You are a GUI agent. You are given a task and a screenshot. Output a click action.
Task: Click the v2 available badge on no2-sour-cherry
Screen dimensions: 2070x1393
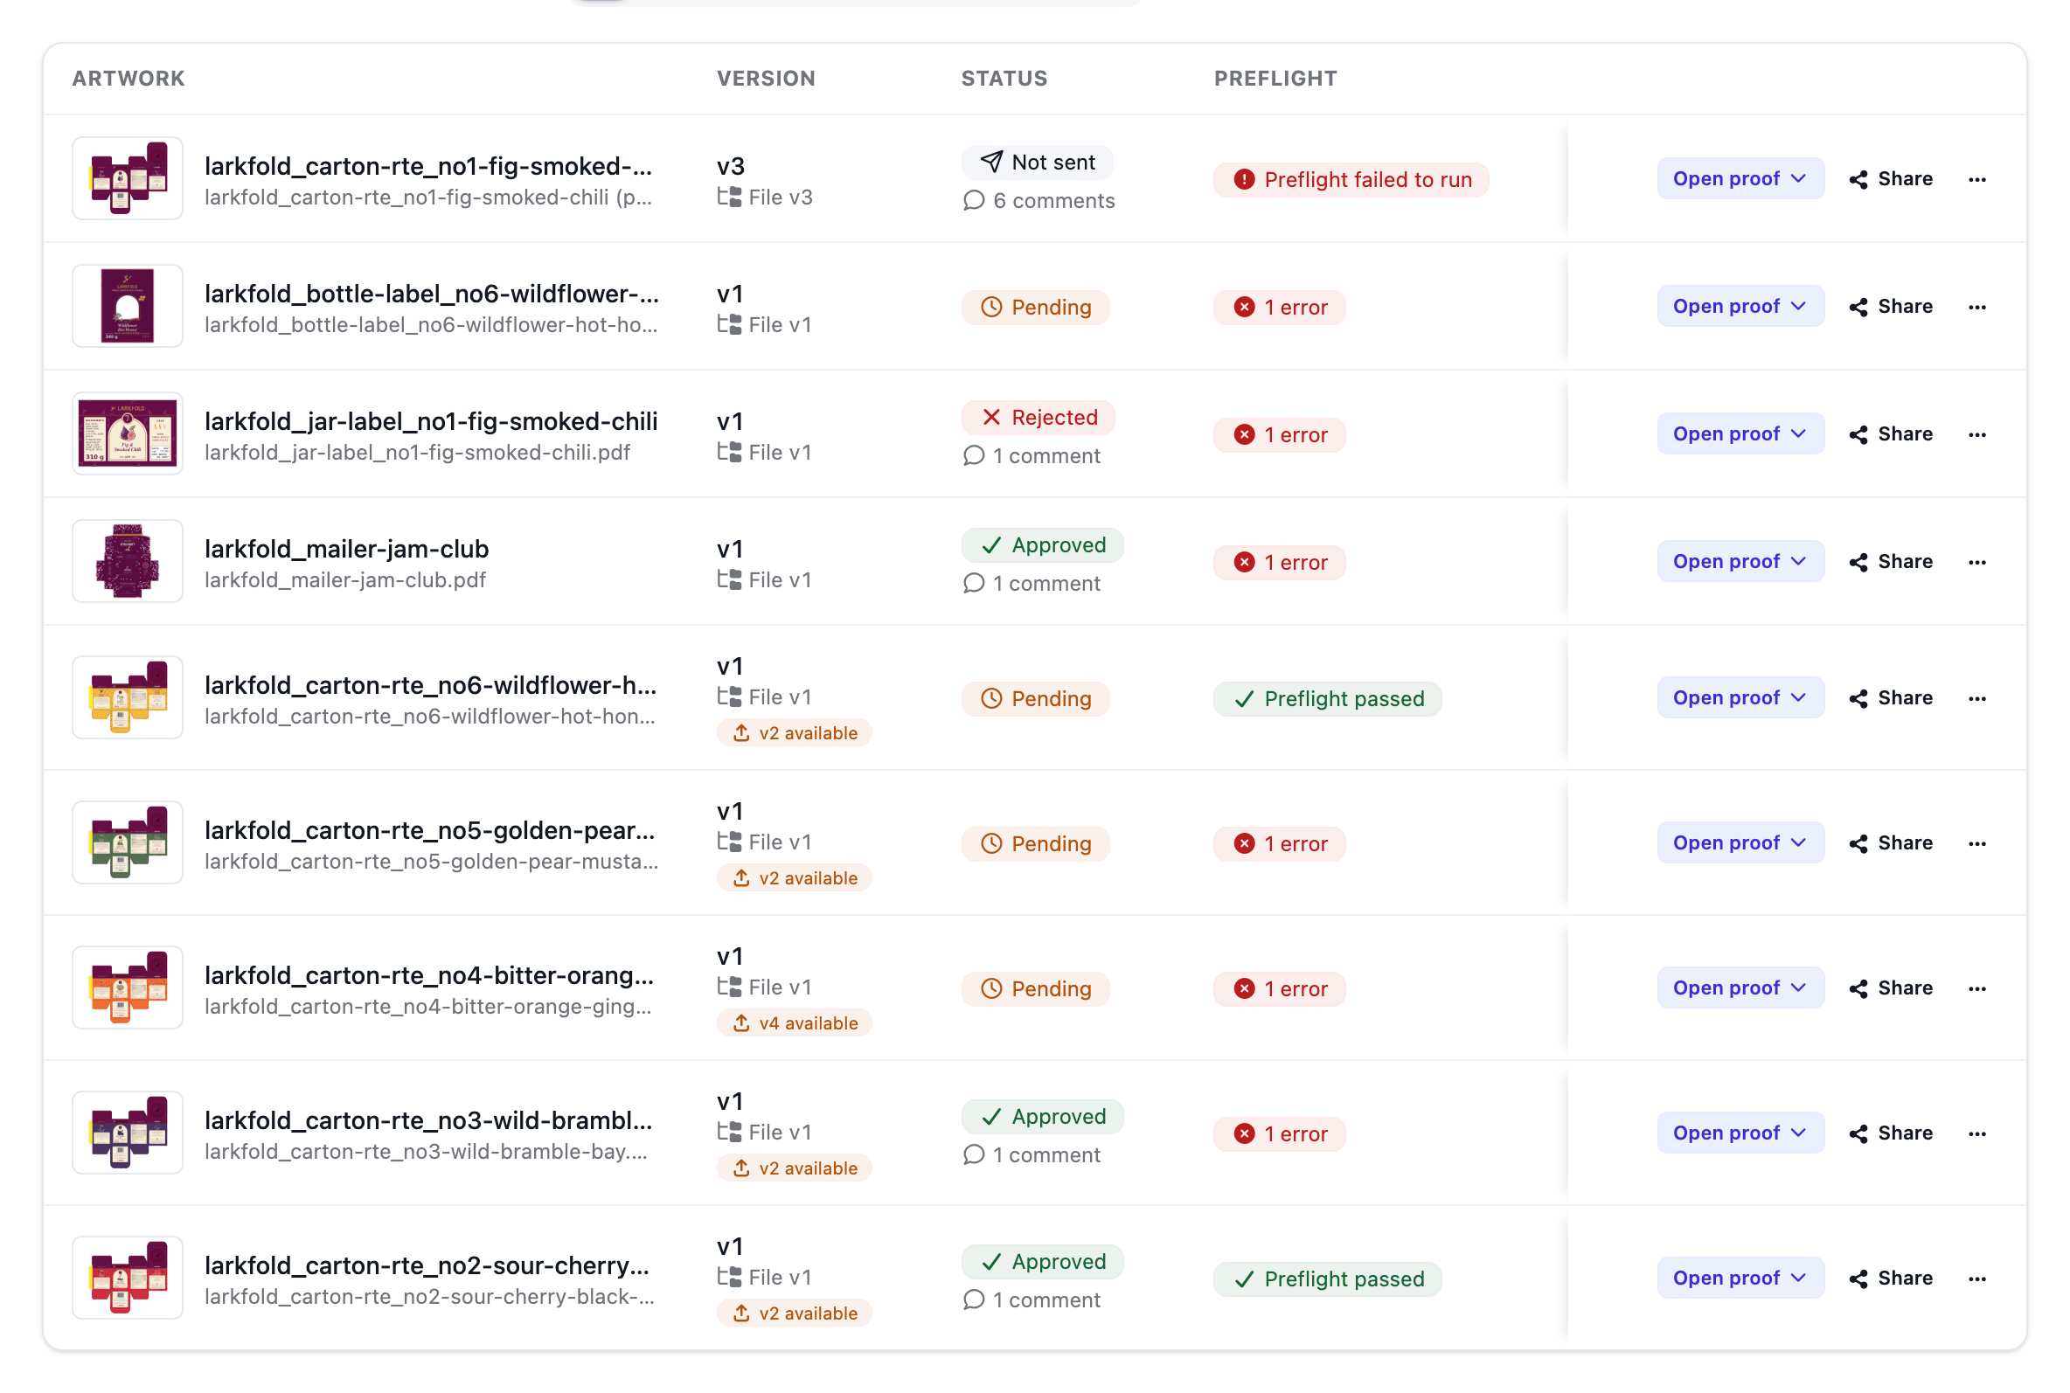click(794, 1314)
